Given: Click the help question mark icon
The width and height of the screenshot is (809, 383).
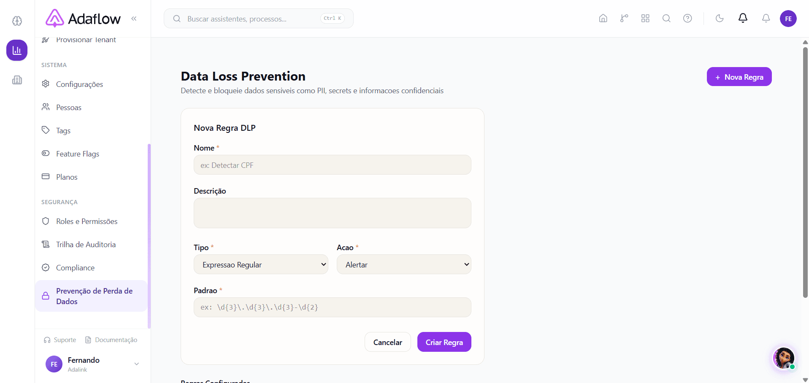Looking at the screenshot, I should 687,19.
